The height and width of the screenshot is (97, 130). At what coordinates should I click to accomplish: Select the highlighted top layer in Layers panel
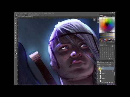coord(106,68)
